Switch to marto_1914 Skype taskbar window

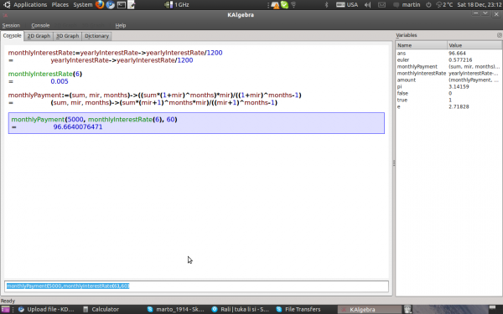(x=176, y=309)
